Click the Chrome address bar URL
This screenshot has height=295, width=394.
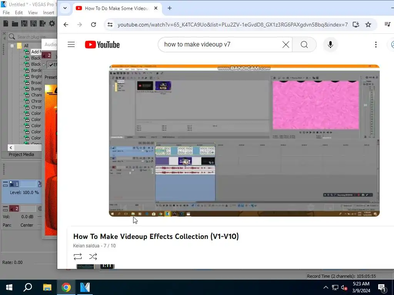pyautogui.click(x=232, y=25)
